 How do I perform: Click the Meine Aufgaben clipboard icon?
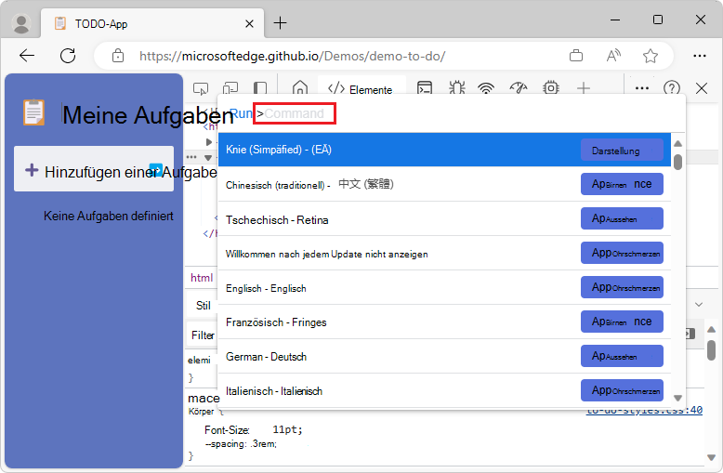[x=34, y=112]
